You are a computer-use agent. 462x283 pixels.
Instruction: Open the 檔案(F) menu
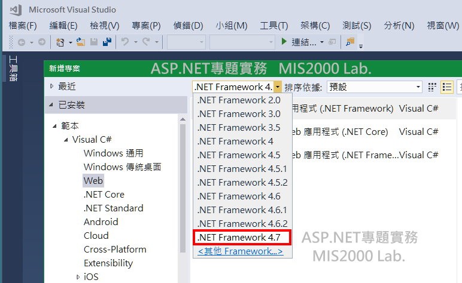[x=23, y=26]
